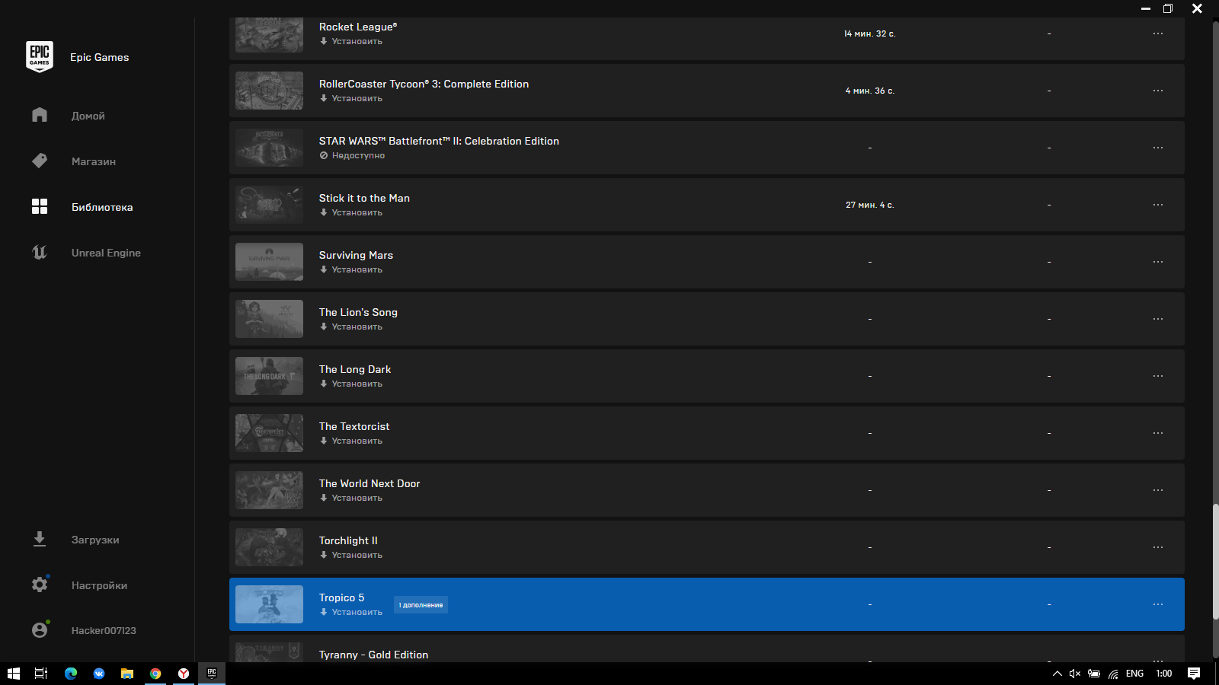Click the Surviving Mars thumbnail
Viewport: 1219px width, 685px height.
click(269, 262)
